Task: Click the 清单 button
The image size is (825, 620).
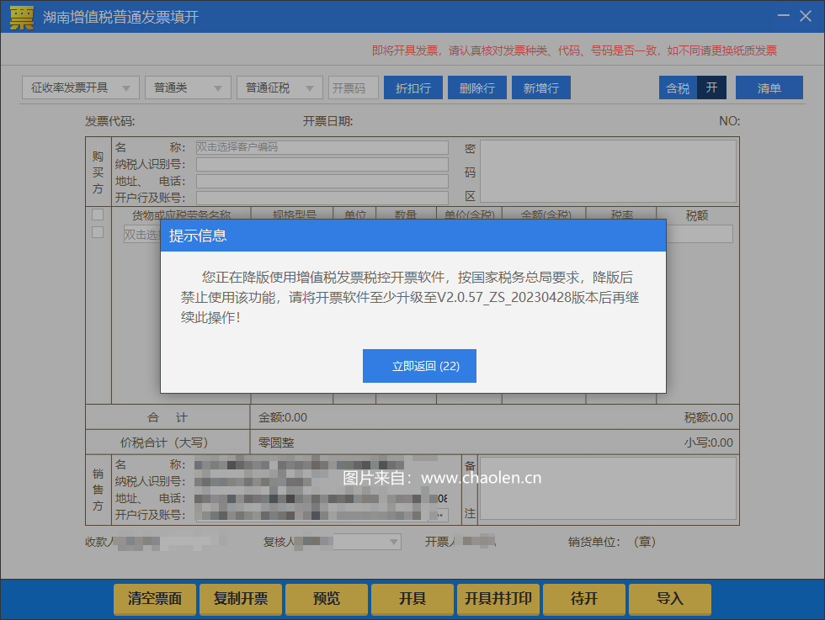Action: pyautogui.click(x=769, y=87)
